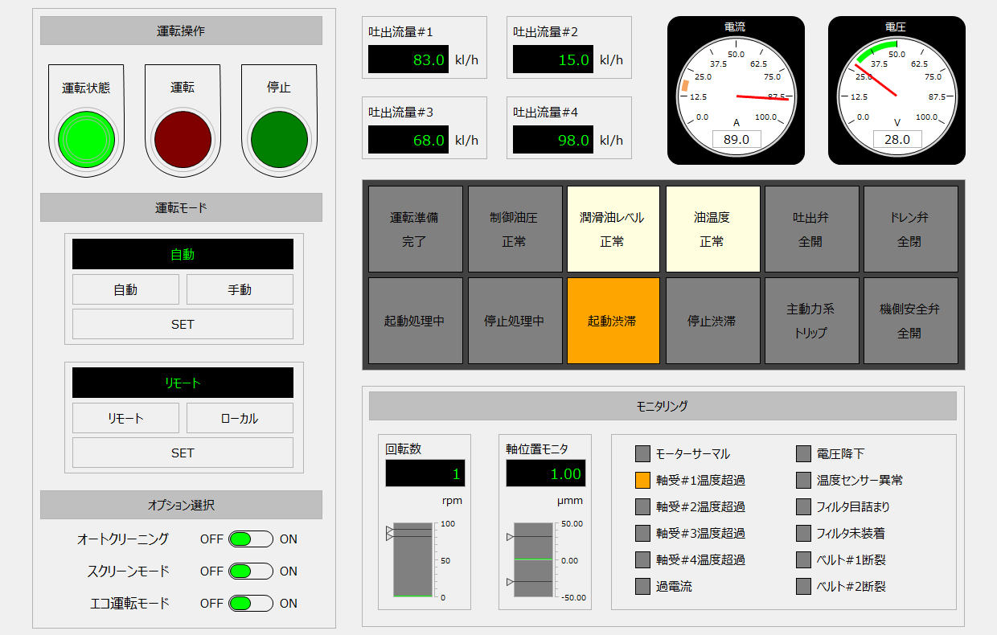
Task: Enable the オートクリーニング option
Action: pos(252,539)
